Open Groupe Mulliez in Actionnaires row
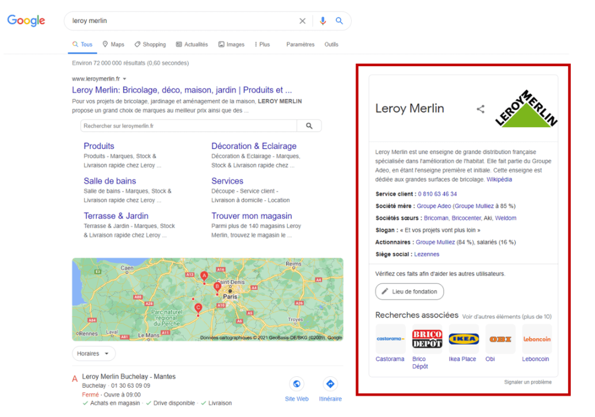The image size is (595, 417). 435,242
